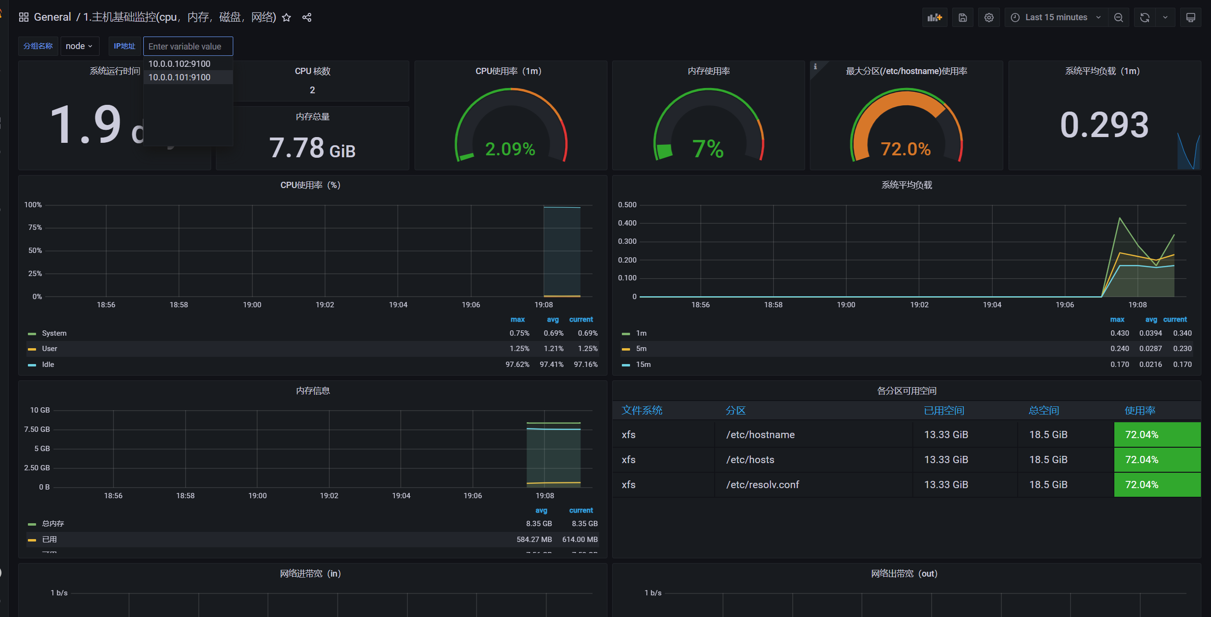This screenshot has width=1211, height=617.
Task: Open the 网络出带宽 (out) panel title menu
Action: [904, 573]
